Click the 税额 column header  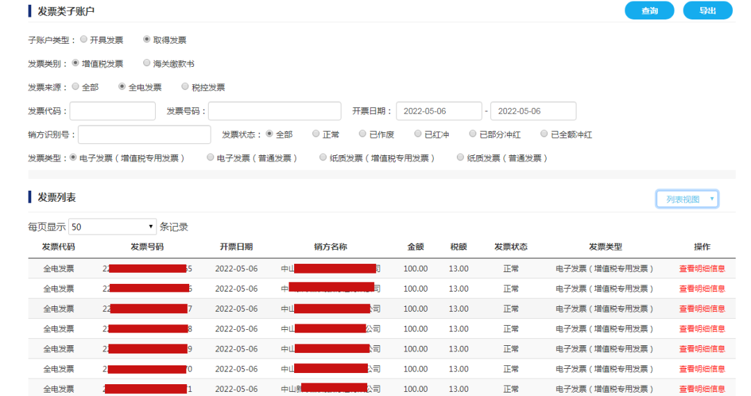click(x=458, y=247)
